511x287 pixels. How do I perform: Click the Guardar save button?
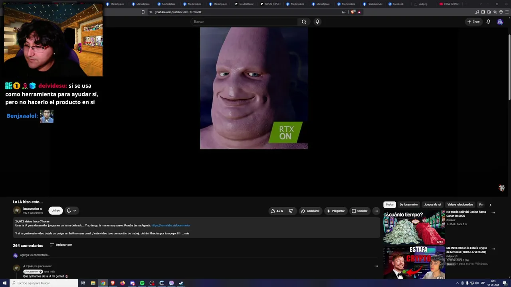point(360,211)
